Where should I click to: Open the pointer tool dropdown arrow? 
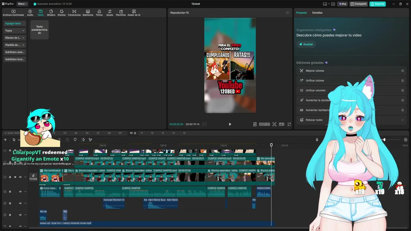point(19,140)
